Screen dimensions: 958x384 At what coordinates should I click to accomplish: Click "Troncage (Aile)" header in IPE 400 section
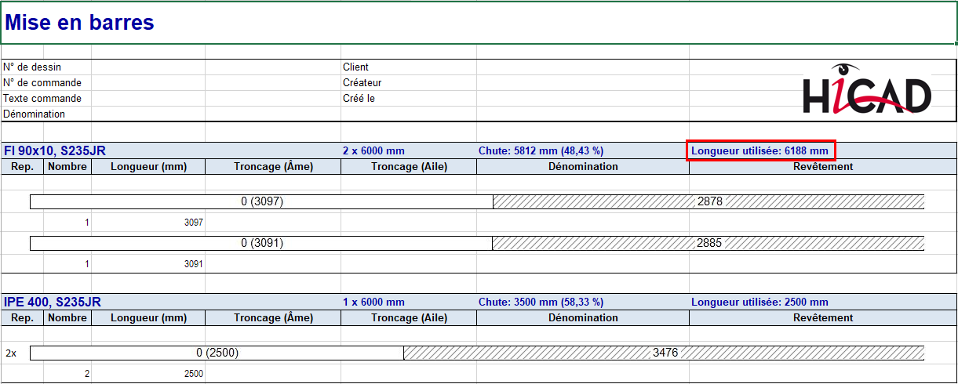(x=409, y=317)
